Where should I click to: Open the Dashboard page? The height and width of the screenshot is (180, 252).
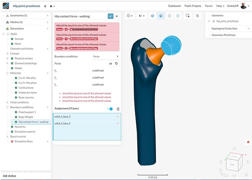[174, 6]
